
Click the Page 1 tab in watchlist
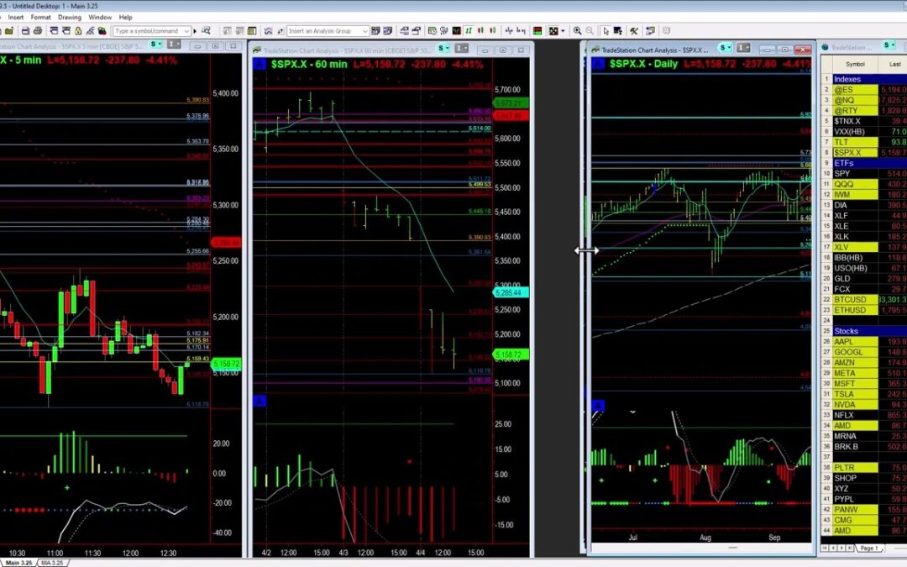click(868, 548)
